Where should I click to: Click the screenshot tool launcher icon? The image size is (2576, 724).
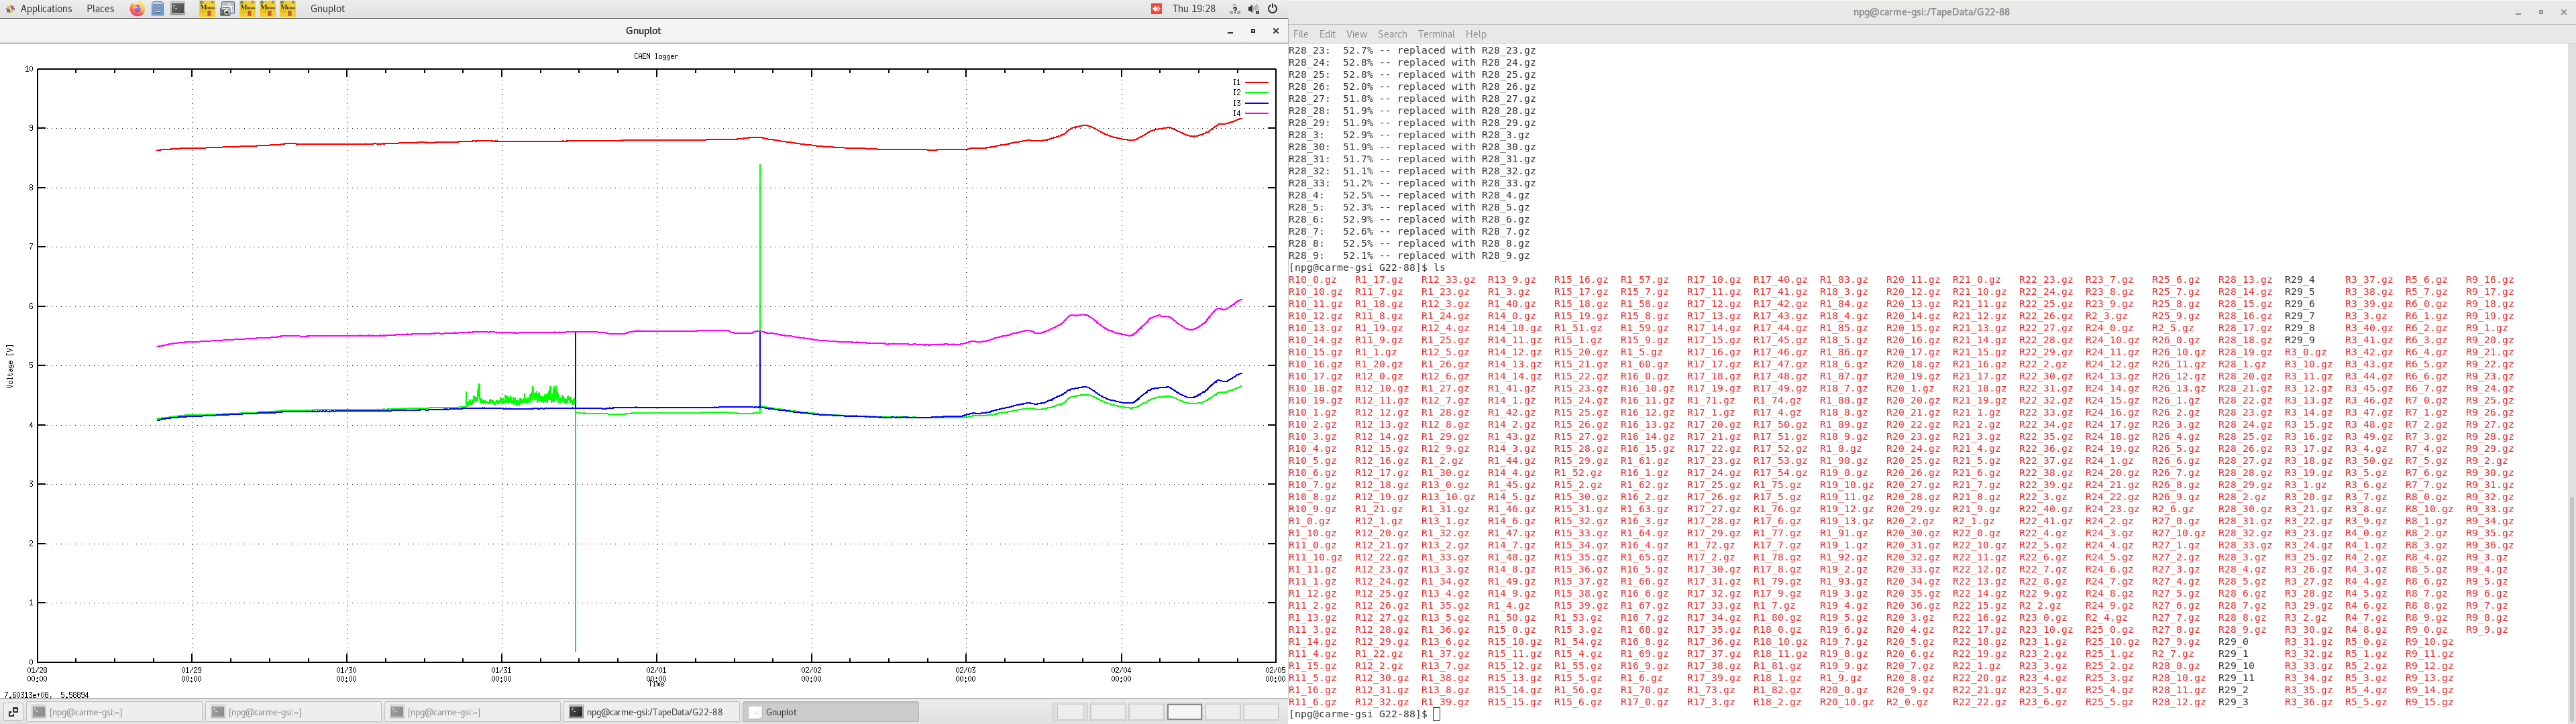227,9
